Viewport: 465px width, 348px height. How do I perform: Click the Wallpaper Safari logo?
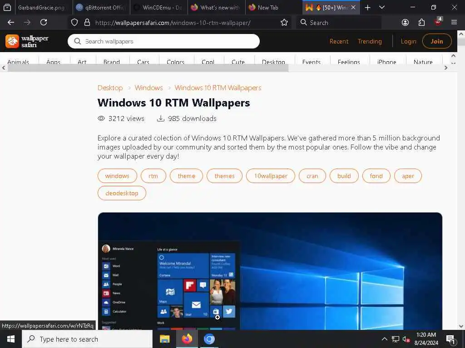(x=27, y=41)
